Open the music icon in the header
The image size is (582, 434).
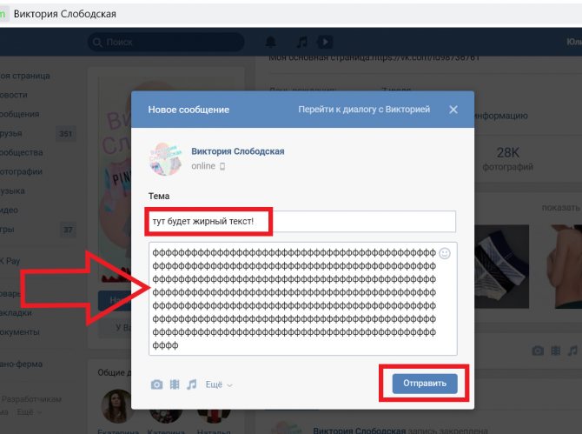tap(301, 42)
